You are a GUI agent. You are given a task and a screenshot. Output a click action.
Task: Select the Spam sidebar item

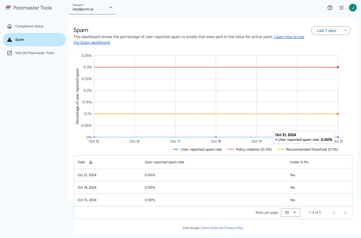(34, 40)
